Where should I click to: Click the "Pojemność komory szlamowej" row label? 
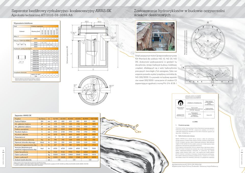24,140
